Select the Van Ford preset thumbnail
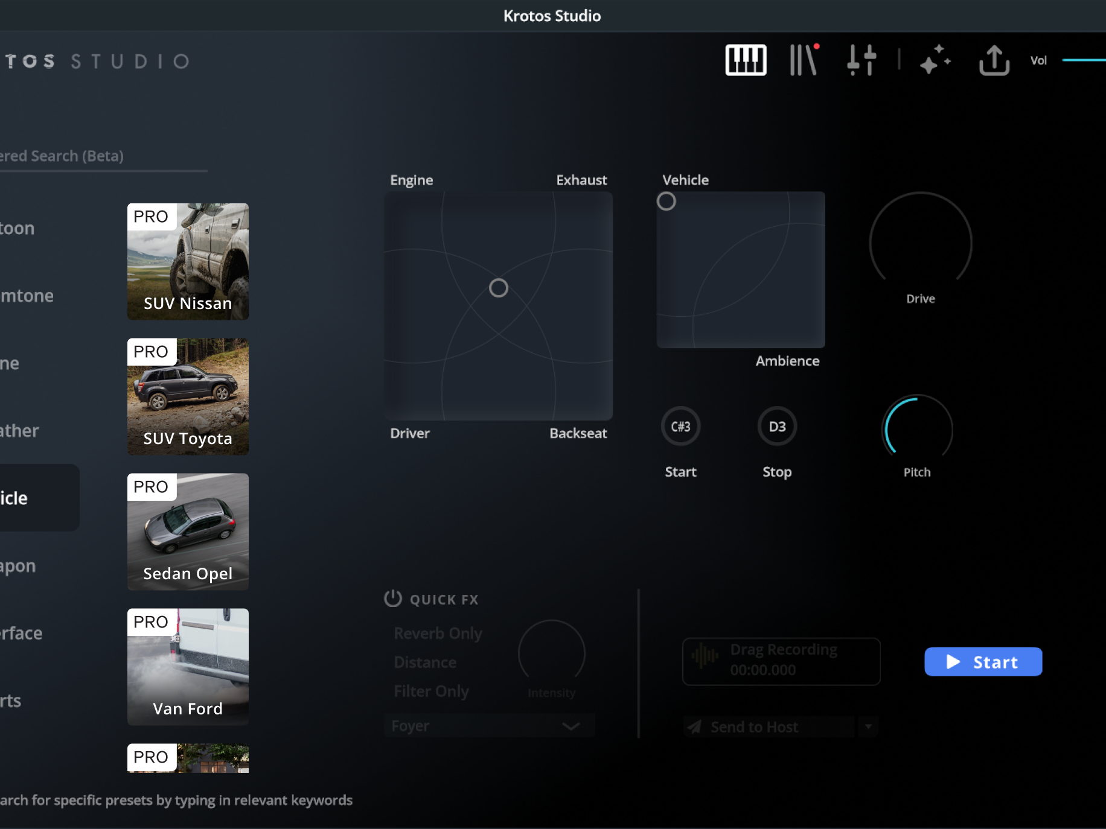Screen dimensions: 1106x829 click(x=188, y=667)
